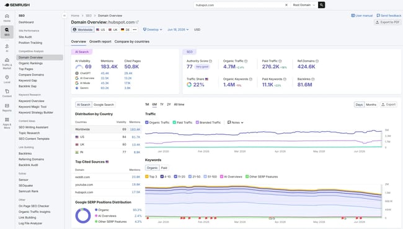Screen dimensions: 403x229
Task: Collapse the SEO side menu
Action: coord(64,15)
